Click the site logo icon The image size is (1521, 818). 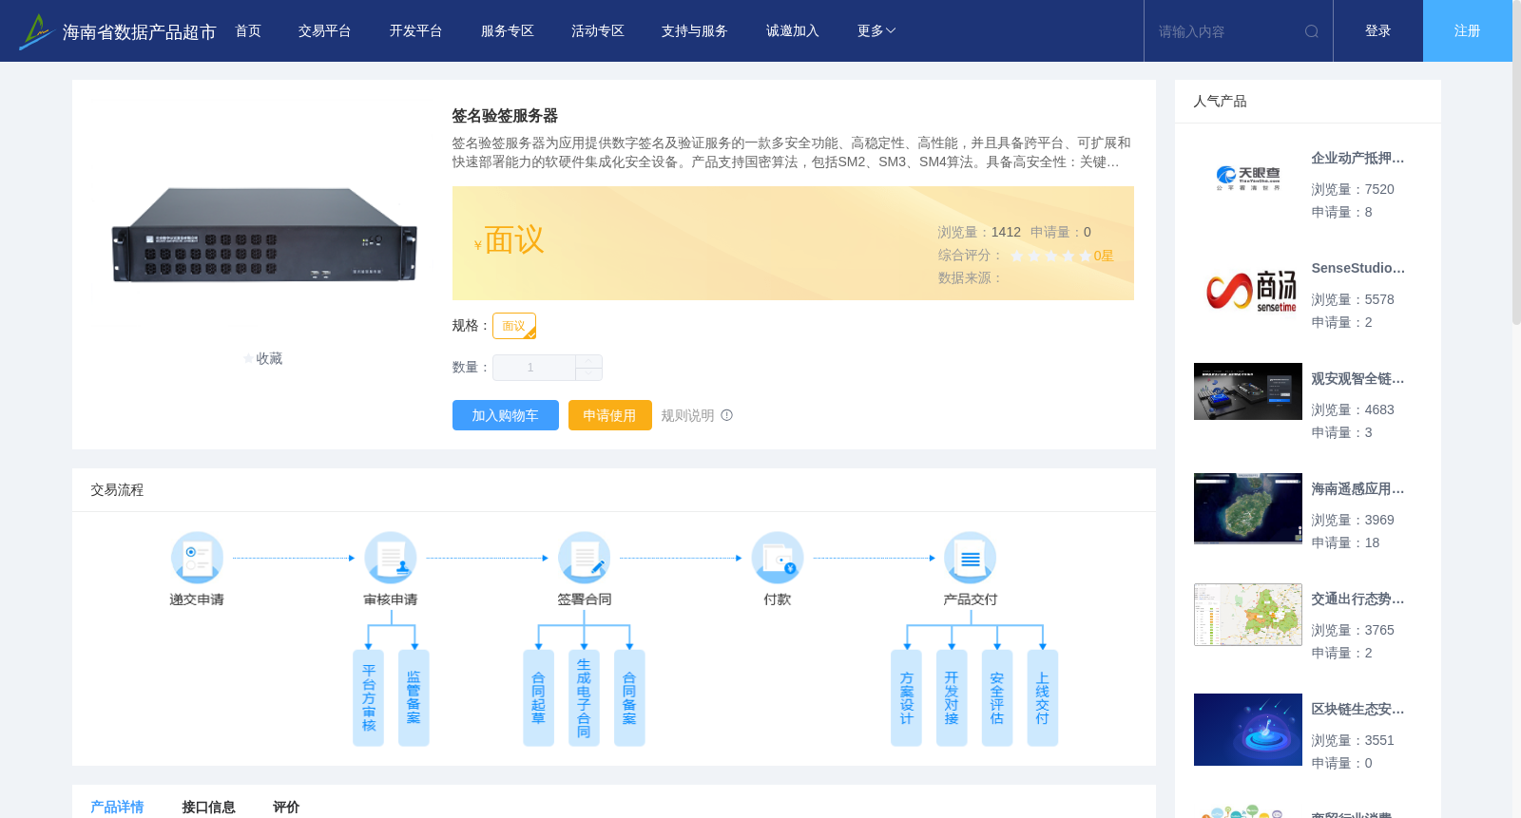[35, 31]
